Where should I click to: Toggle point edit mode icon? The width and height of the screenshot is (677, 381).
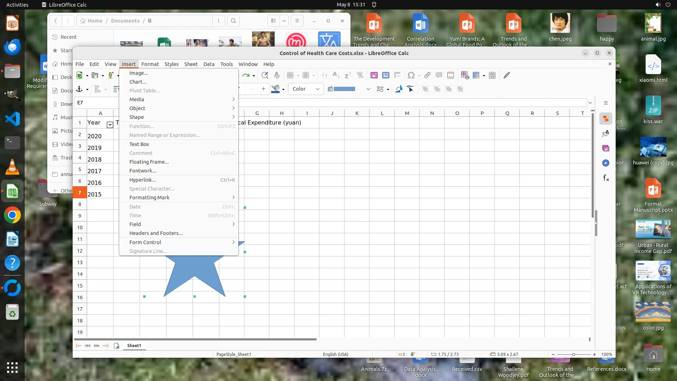410,89
